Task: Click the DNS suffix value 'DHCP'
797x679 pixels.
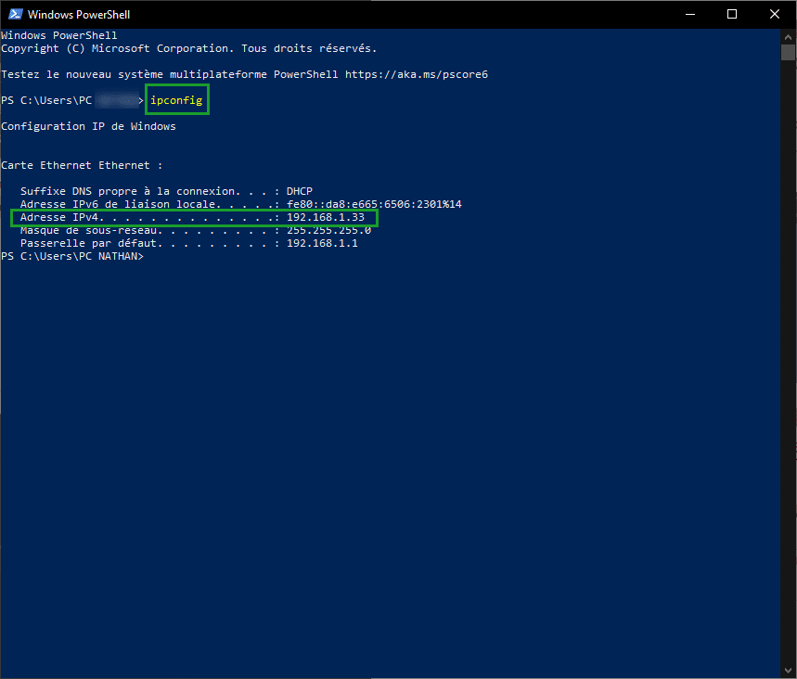Action: point(300,191)
